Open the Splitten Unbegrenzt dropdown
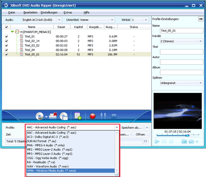This screenshot has width=206, height=177. [x=201, y=83]
